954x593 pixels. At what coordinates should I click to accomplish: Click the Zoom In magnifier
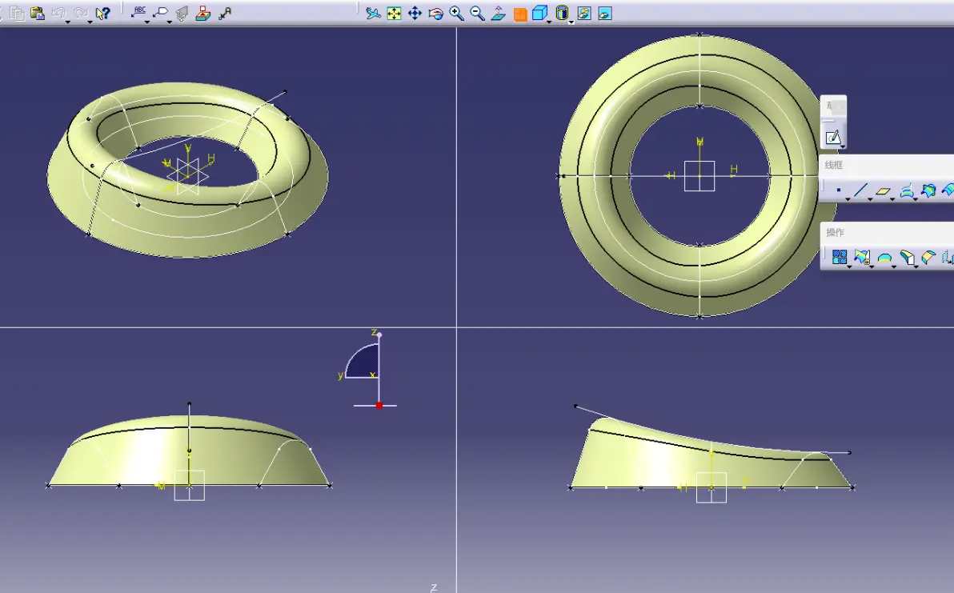[456, 14]
